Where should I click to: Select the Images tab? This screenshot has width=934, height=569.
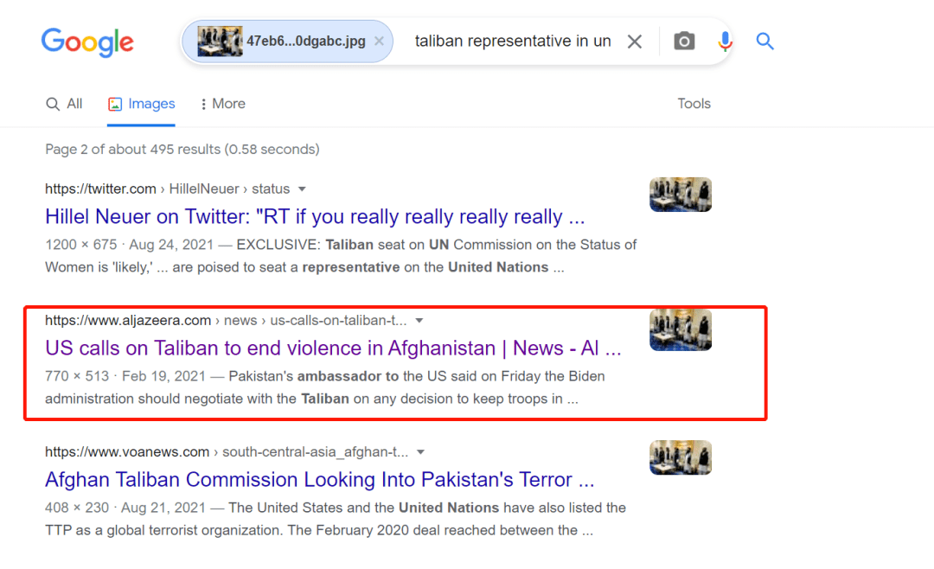[142, 104]
